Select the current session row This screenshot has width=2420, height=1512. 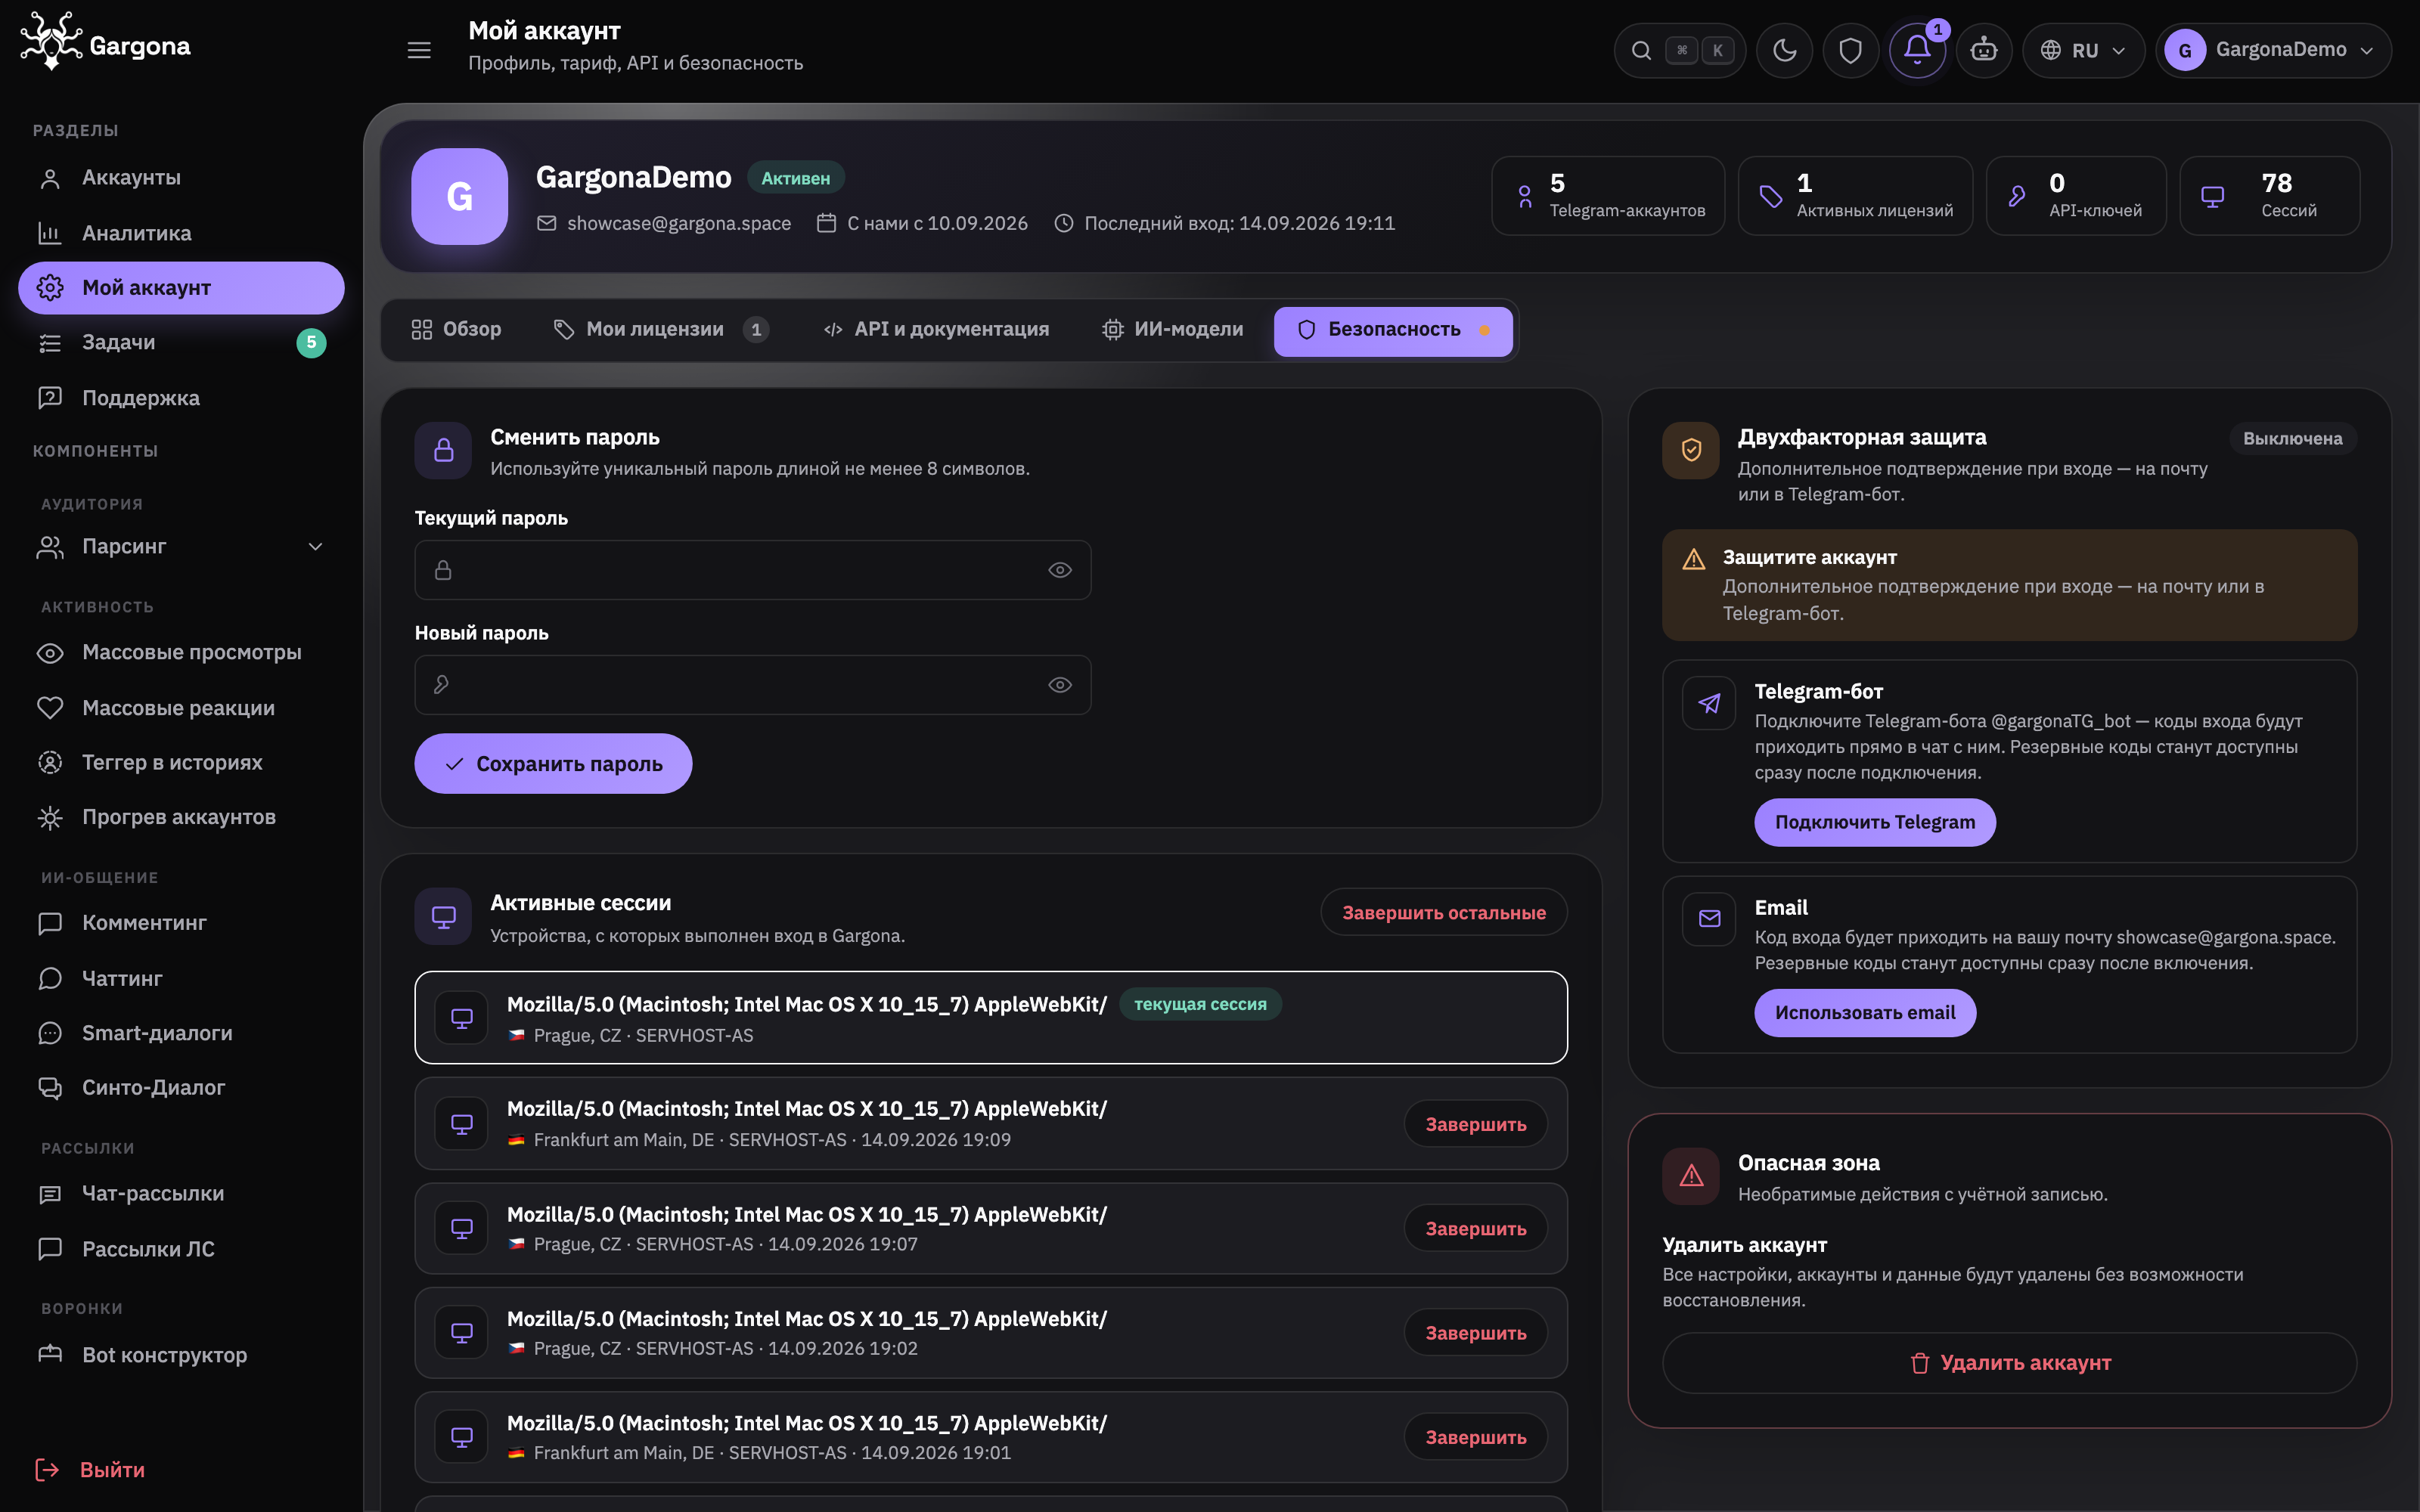991,1018
